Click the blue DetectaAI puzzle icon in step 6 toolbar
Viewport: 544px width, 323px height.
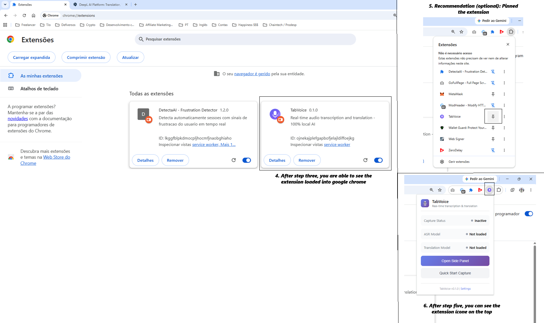tap(471, 190)
